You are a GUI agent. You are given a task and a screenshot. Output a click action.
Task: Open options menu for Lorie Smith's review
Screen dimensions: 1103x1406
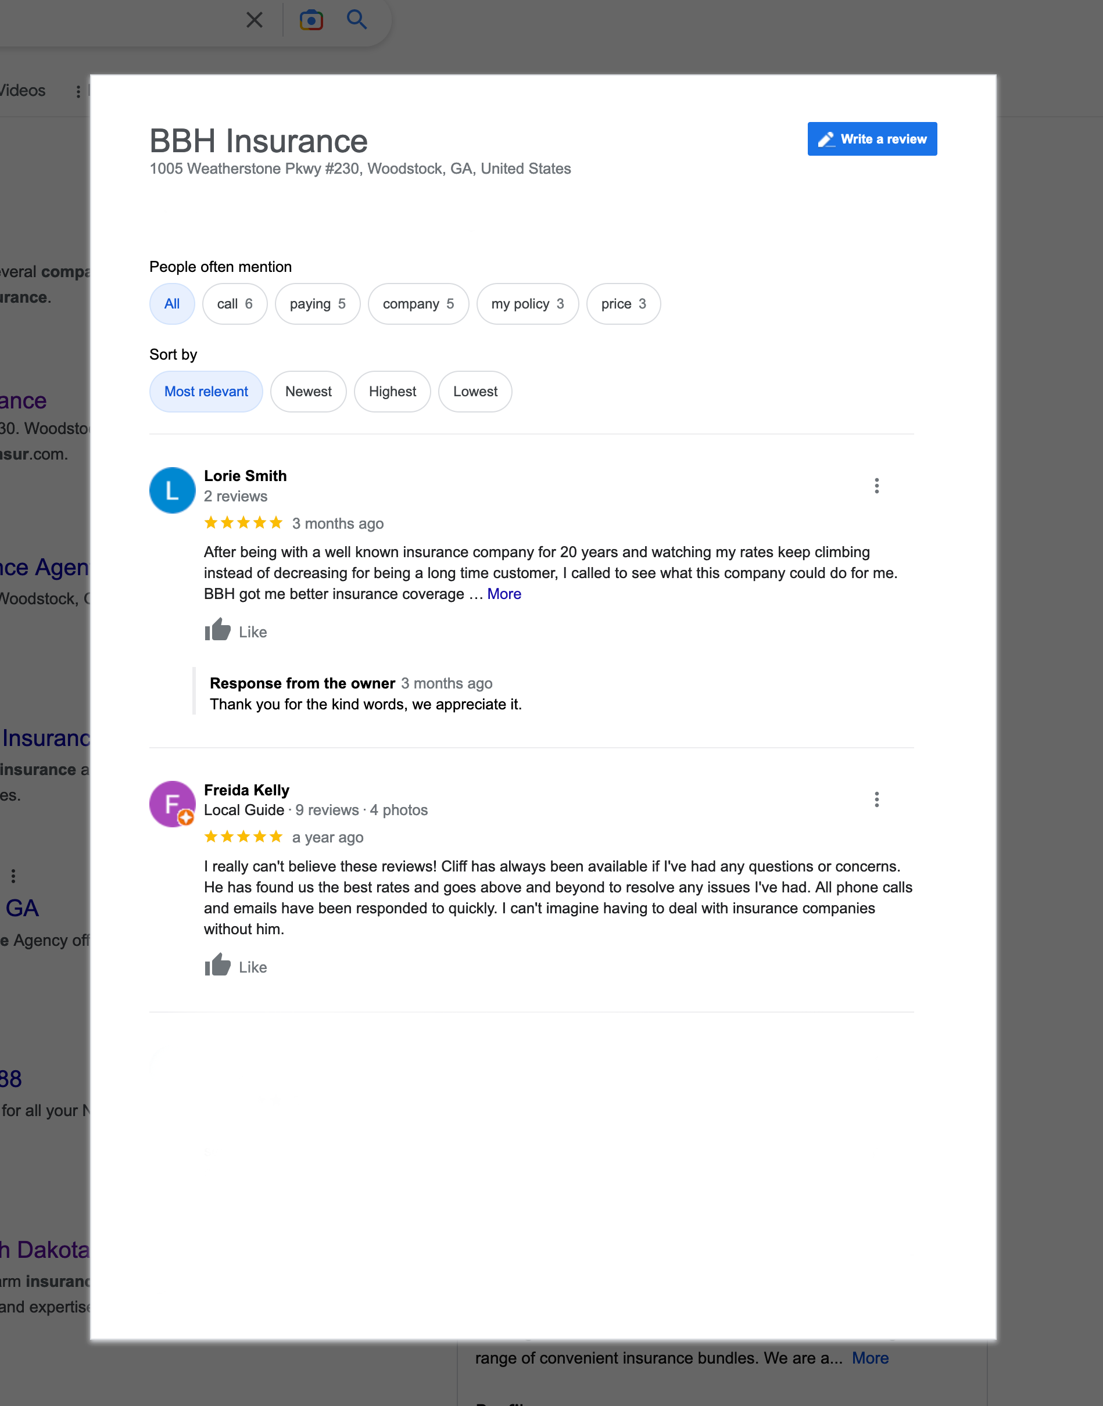[876, 486]
